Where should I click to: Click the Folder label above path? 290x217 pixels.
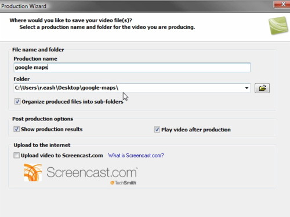(x=21, y=79)
